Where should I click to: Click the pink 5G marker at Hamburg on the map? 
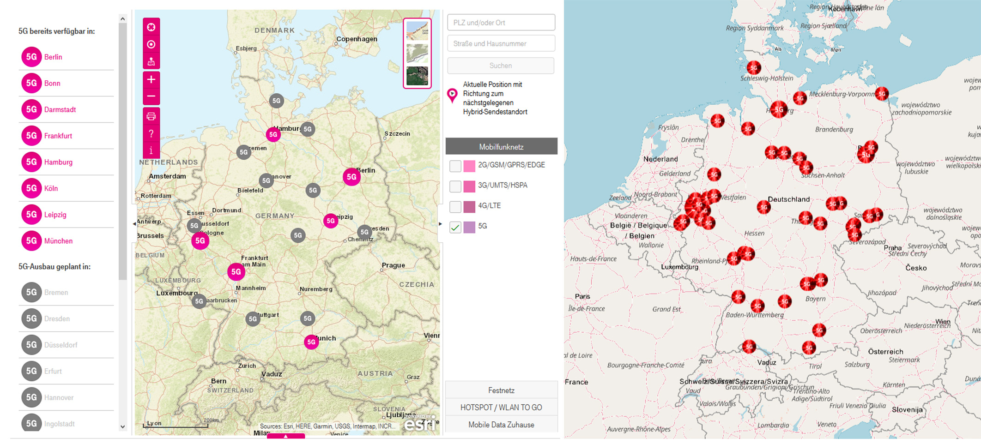coord(273,135)
